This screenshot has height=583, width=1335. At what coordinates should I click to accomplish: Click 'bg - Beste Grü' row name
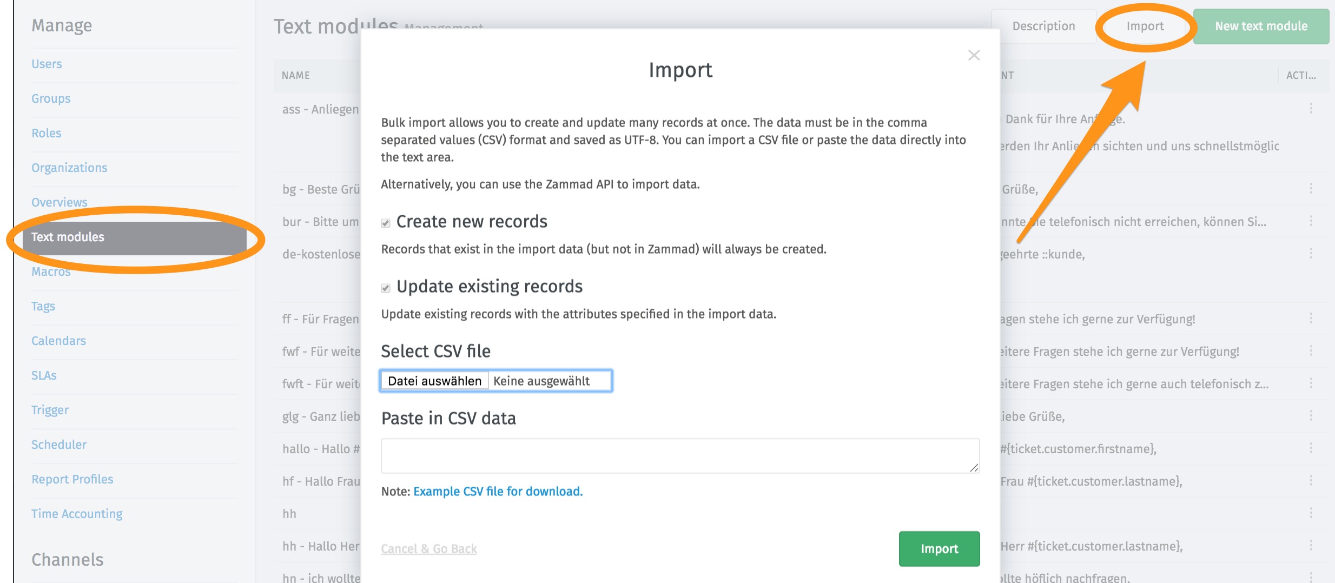pyautogui.click(x=321, y=189)
